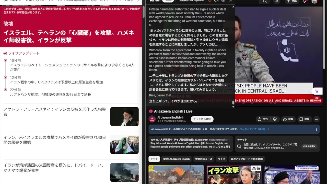Click the red subscribe badge on video
Image resolution: width=327 pixels, height=184 pixels.
pyautogui.click(x=317, y=99)
